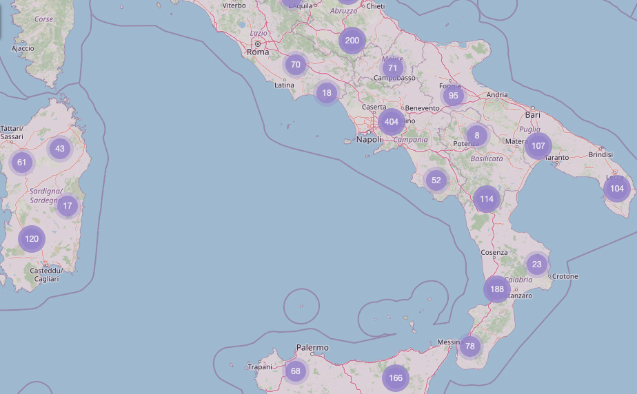Zoom into the 120 cluster above Cagliari
637x394 pixels.
[32, 240]
